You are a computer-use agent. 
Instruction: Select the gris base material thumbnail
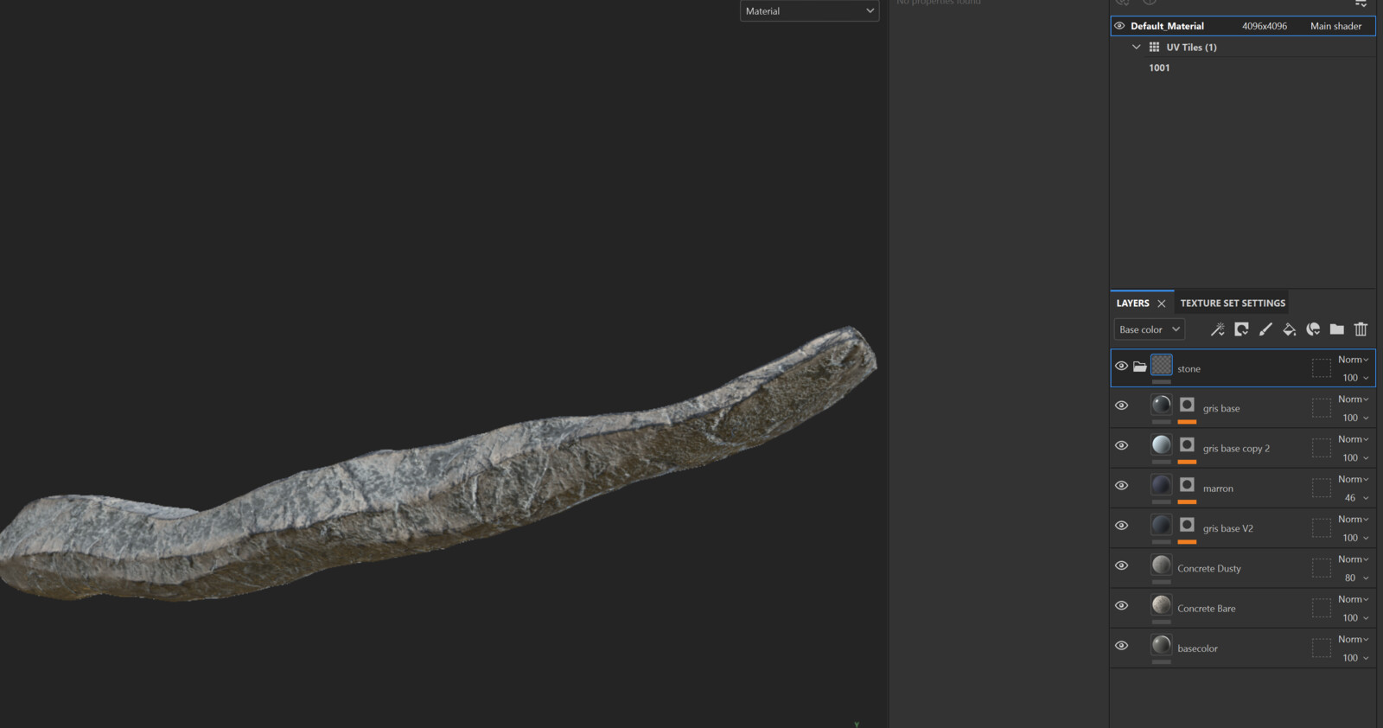coord(1162,405)
